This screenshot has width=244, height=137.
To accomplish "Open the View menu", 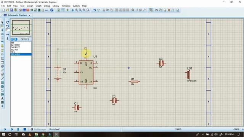I will click(x=15, y=6).
